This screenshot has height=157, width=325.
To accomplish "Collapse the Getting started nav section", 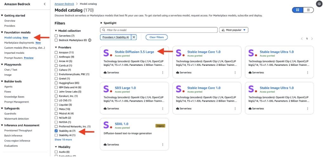I will click(x=2, y=16).
